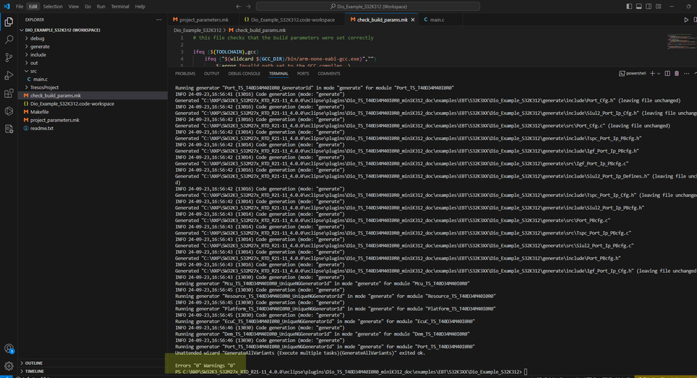697x378 pixels.
Task: Click the Dio_Example_S32K312 breadcrumb
Action: coord(197,30)
